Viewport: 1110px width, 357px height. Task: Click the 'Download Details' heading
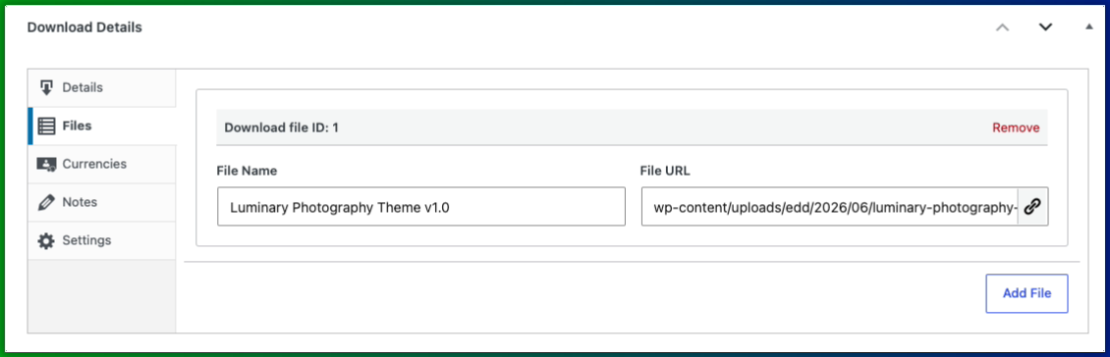click(x=84, y=27)
